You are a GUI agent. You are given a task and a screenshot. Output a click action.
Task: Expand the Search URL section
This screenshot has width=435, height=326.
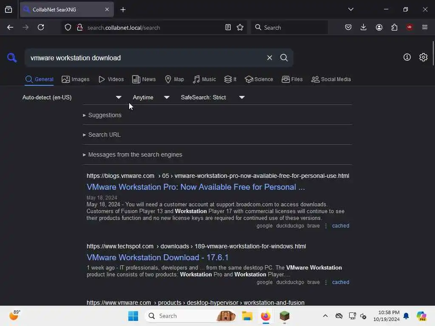coord(102,135)
